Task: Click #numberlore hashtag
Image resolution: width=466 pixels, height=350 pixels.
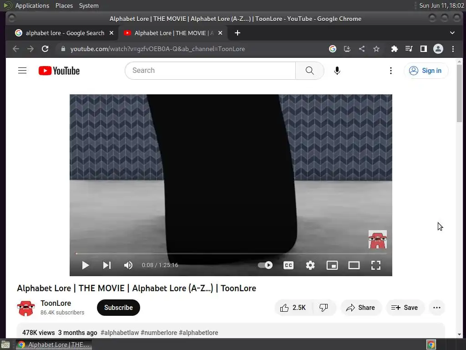Action: pyautogui.click(x=159, y=332)
